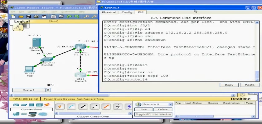Switch to Router3 Physical tab

[109, 12]
